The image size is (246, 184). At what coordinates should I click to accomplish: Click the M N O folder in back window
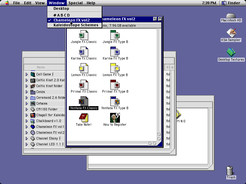pos(179,114)
